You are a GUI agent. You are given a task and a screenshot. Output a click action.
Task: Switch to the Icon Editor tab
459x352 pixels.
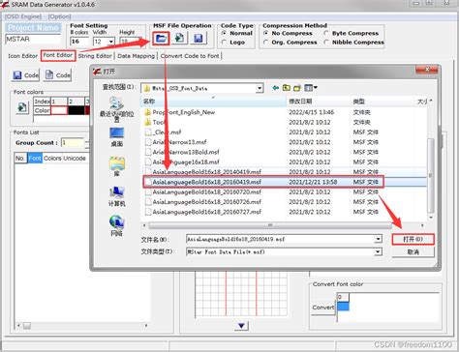22,56
